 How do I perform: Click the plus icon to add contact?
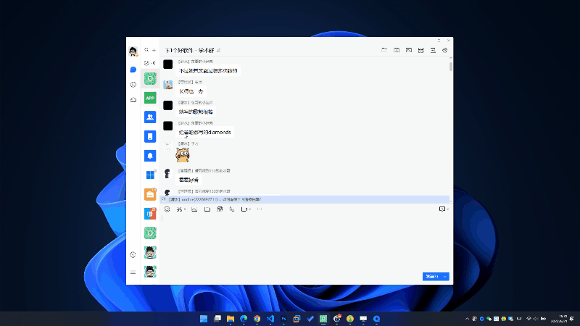point(154,50)
